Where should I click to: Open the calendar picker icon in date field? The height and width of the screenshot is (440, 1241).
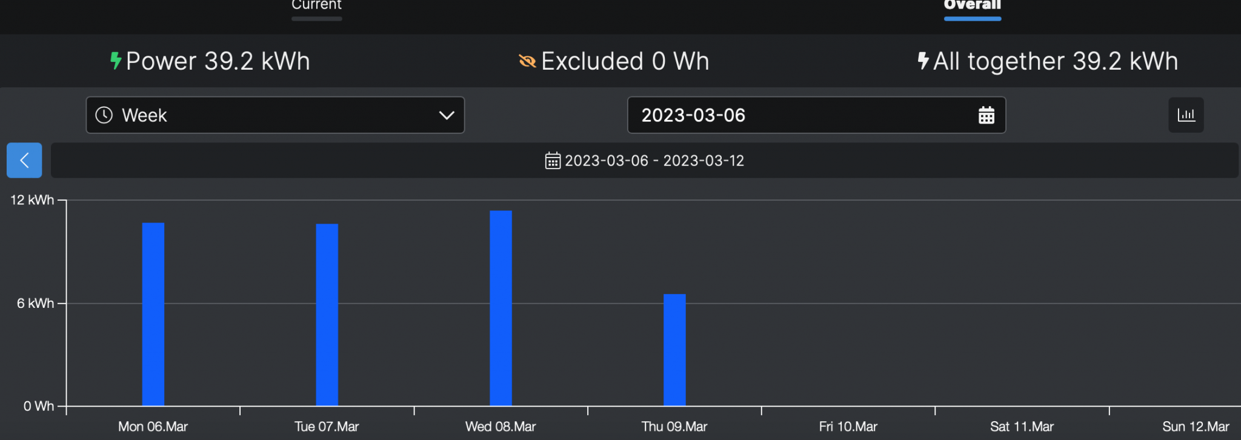click(986, 115)
